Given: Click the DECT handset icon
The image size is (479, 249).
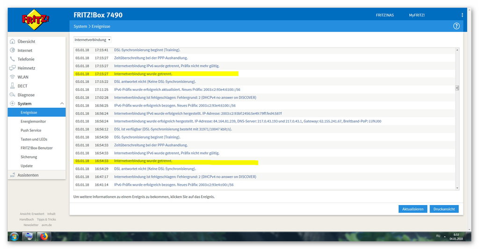Looking at the screenshot, I should point(13,86).
